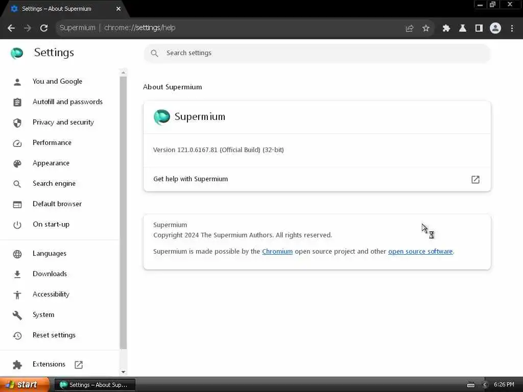Open the Windows Start menu

[x=25, y=385]
